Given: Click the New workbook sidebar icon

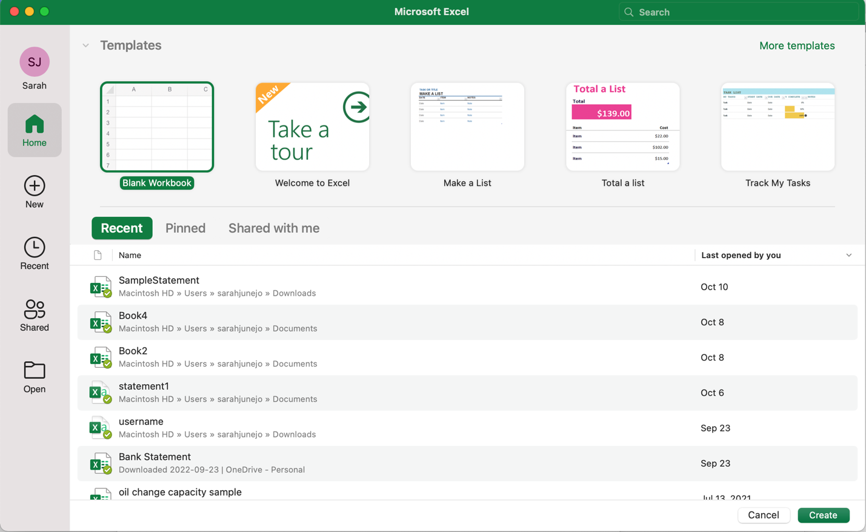Looking at the screenshot, I should 35,186.
